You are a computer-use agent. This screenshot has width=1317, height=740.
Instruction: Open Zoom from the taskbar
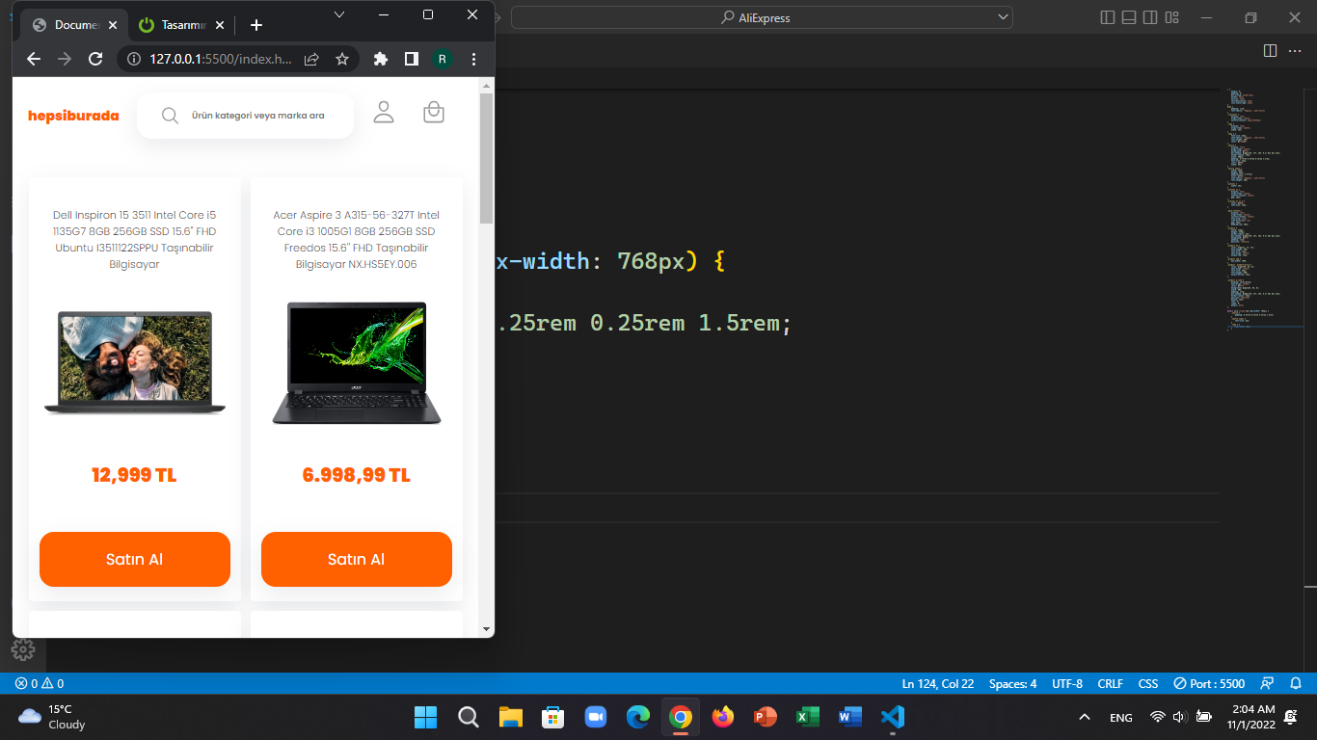[x=595, y=717]
